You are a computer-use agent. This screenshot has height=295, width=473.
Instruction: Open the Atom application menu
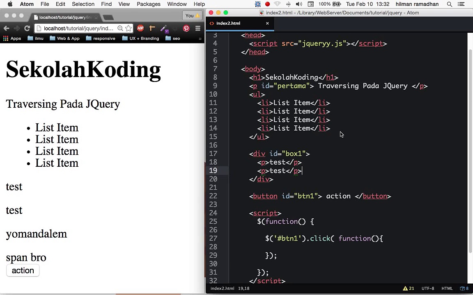point(27,4)
